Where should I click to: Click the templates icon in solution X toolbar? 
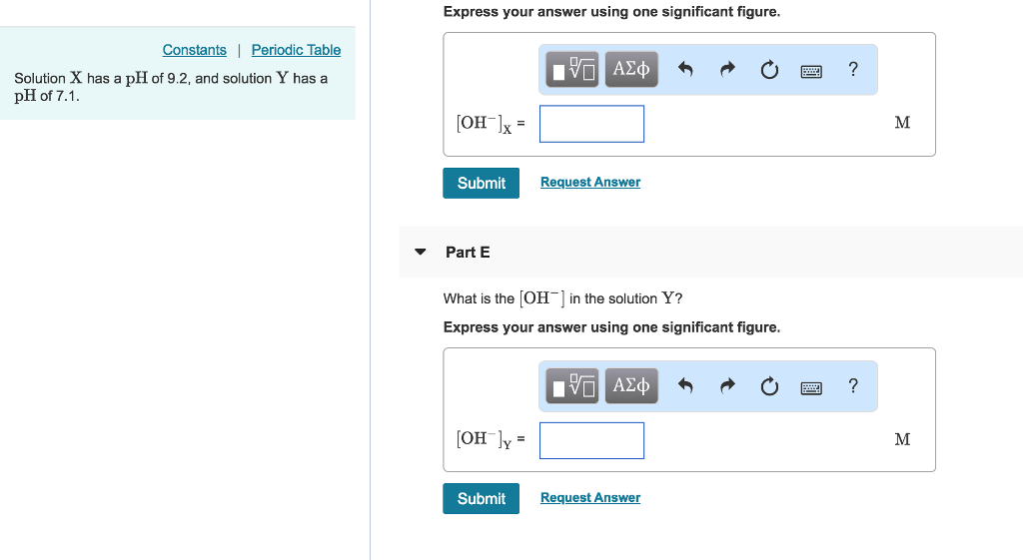coord(573,70)
